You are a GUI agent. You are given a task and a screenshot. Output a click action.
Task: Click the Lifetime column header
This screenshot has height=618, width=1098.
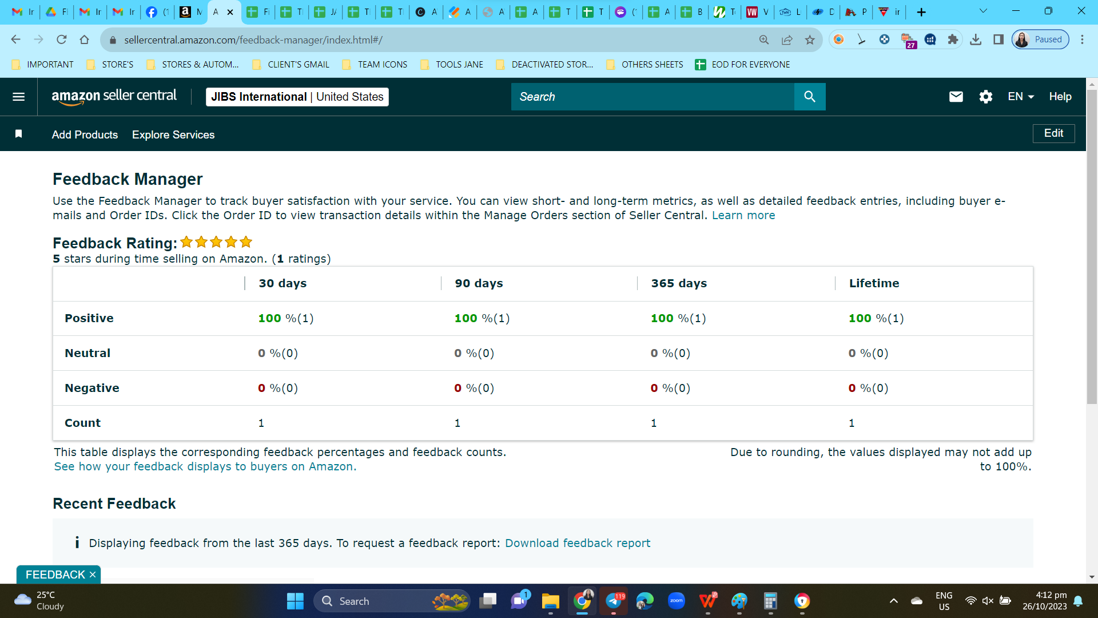[x=874, y=283]
